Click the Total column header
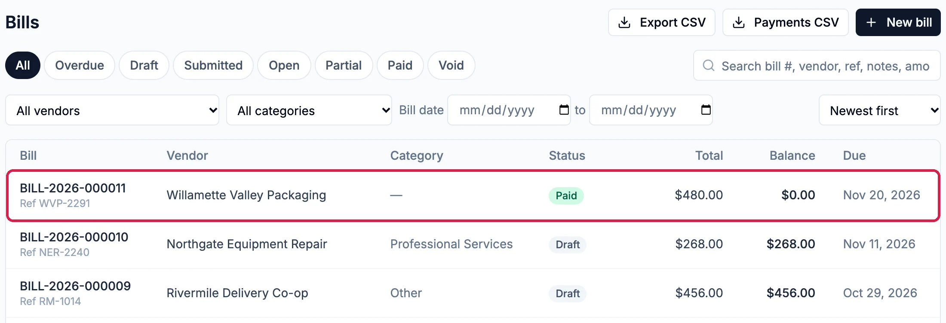The width and height of the screenshot is (946, 323). (709, 155)
